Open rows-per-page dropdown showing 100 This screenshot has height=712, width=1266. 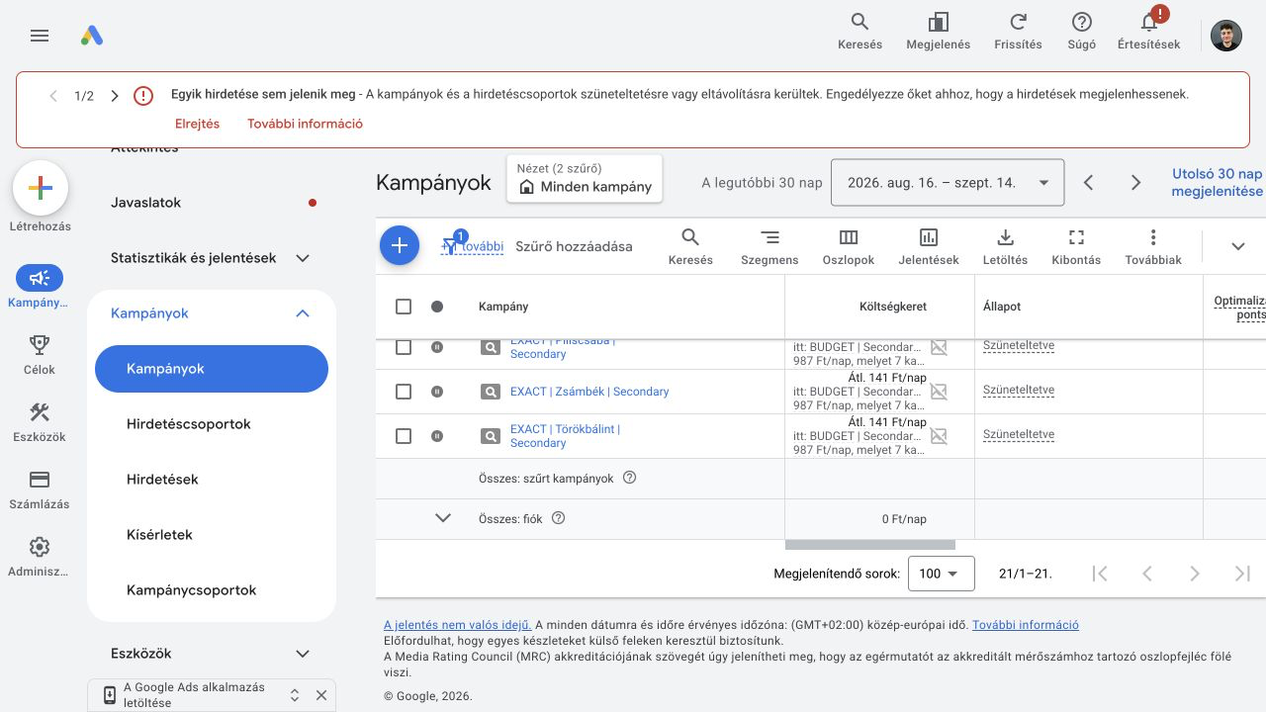[x=942, y=574]
